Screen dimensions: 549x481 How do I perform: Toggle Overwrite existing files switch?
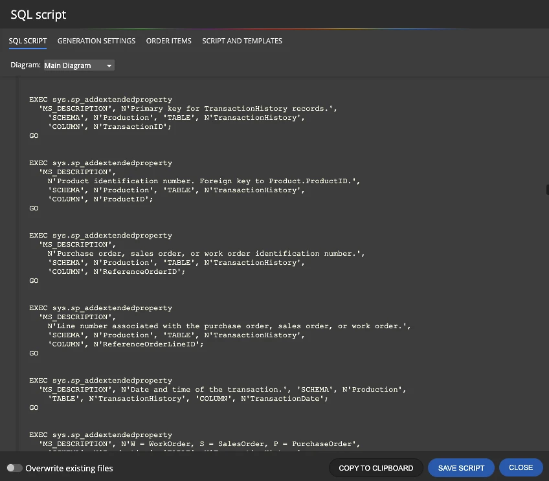click(15, 468)
